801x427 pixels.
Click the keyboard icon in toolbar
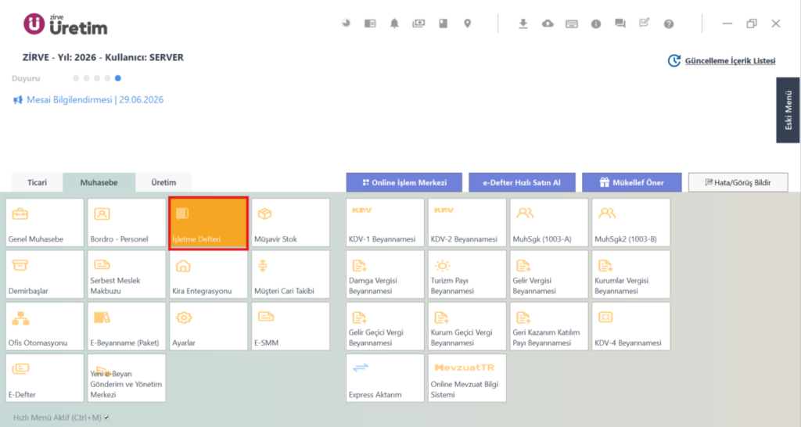[x=572, y=24]
